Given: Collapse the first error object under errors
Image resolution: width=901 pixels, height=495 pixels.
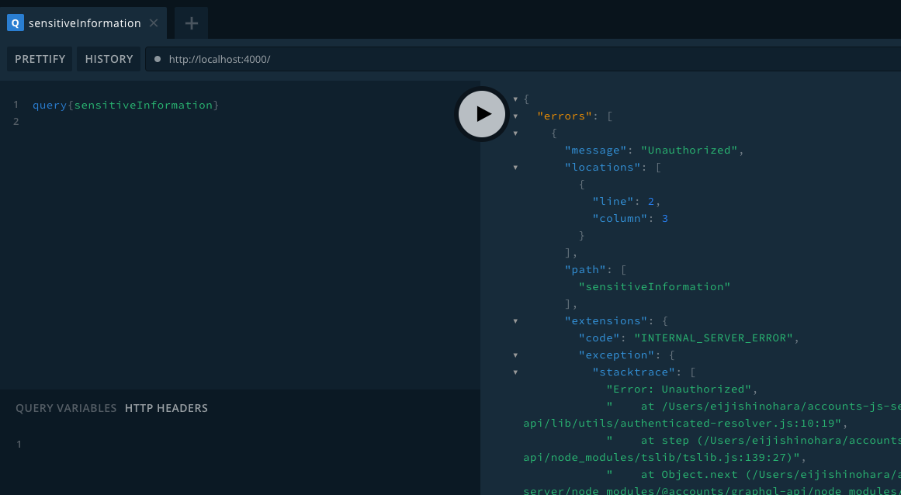Looking at the screenshot, I should [x=515, y=133].
